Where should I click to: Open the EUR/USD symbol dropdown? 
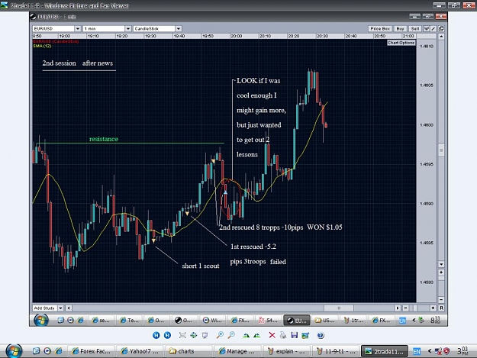pos(78,28)
